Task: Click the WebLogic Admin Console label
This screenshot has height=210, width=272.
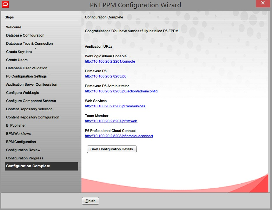Action: (106, 56)
